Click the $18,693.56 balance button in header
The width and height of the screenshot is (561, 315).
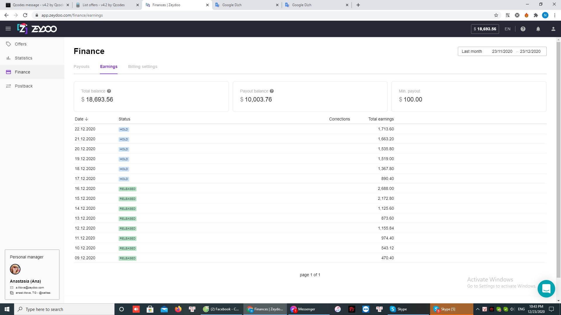(485, 29)
